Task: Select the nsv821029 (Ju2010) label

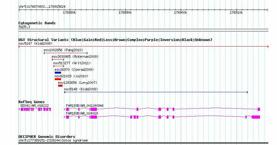Action: point(71,76)
